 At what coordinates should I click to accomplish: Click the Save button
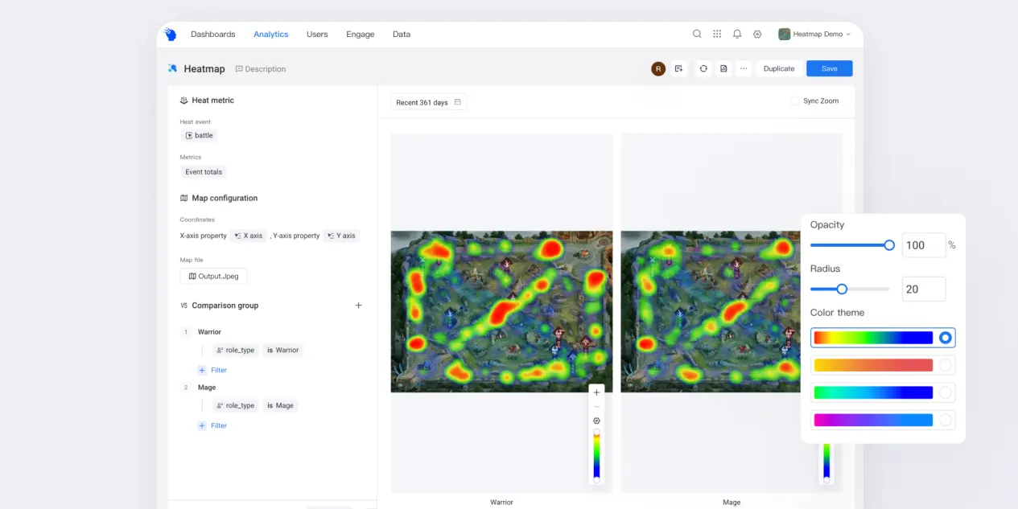coord(830,69)
